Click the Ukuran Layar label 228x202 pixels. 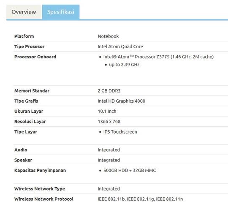(x=29, y=111)
